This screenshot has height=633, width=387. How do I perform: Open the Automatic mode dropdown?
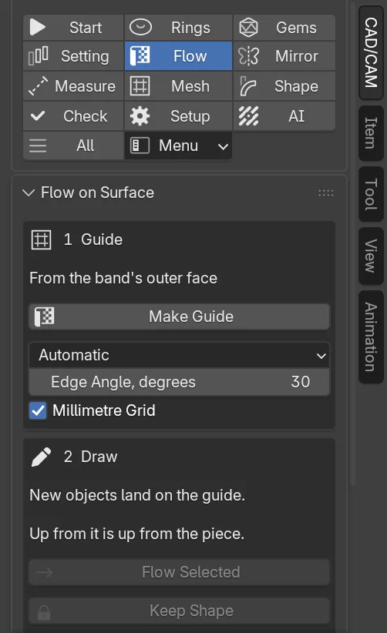coord(180,355)
